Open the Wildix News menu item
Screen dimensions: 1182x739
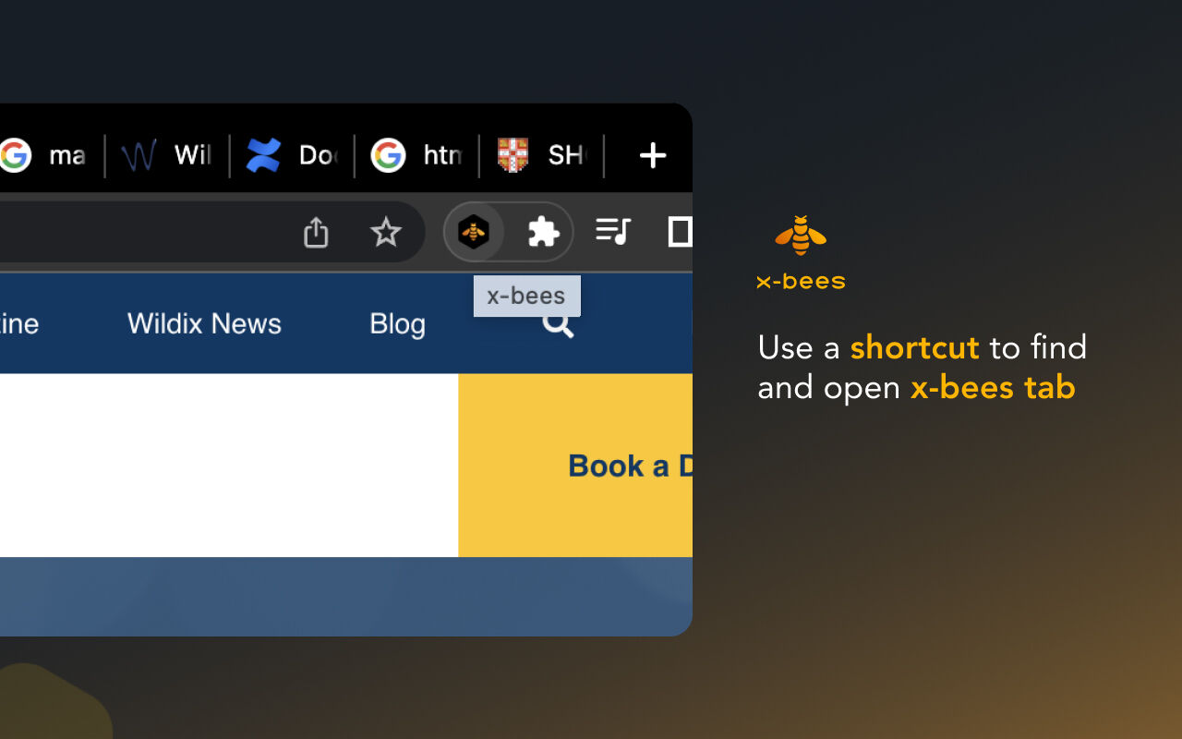[x=204, y=323]
